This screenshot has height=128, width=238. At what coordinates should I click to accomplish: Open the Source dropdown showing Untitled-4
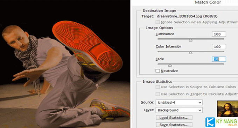click(x=179, y=103)
